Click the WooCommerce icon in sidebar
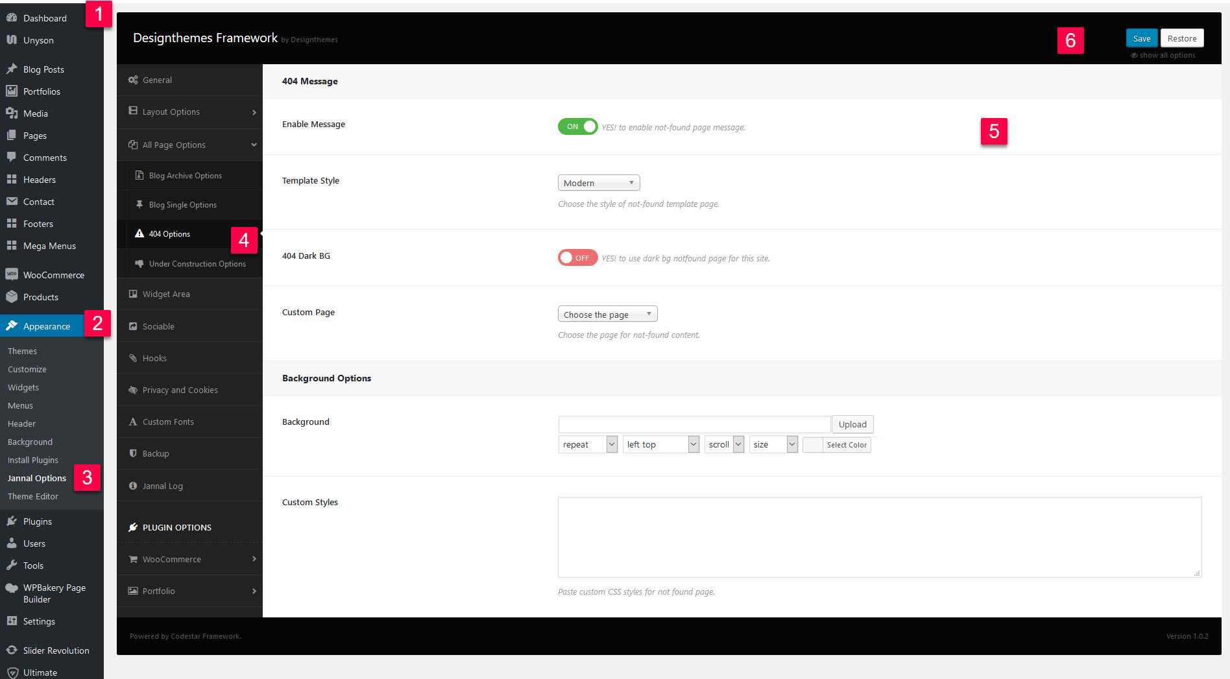Viewport: 1230px width, 679px height. coord(12,274)
